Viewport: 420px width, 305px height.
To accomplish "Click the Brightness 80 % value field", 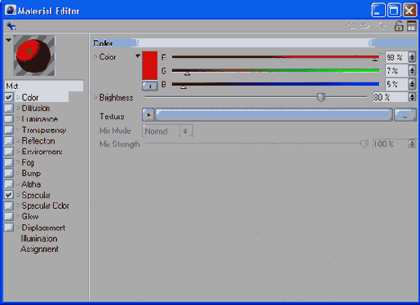I will pos(390,97).
